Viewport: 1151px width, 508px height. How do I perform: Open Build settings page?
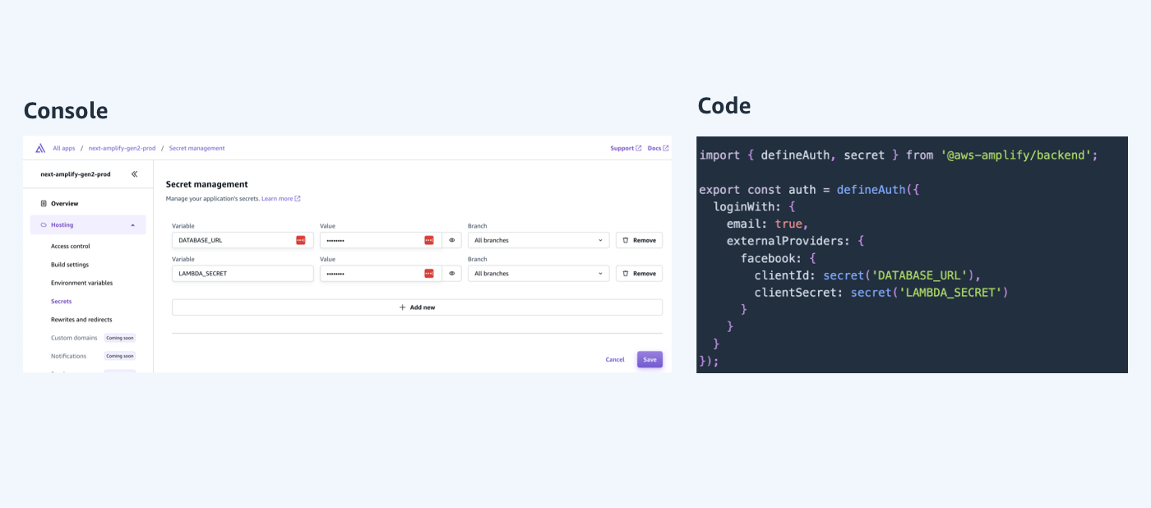(70, 265)
